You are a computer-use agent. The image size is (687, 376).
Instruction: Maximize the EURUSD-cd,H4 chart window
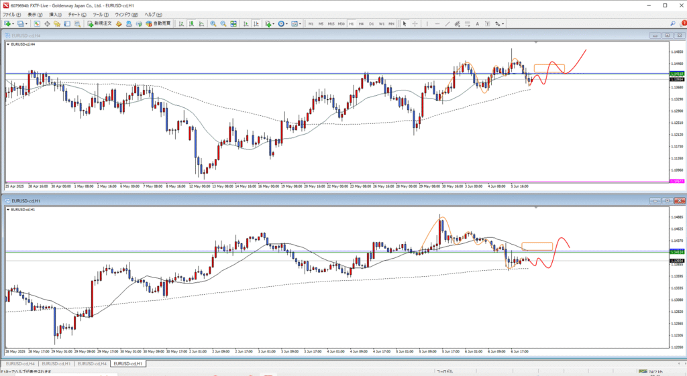click(668, 36)
